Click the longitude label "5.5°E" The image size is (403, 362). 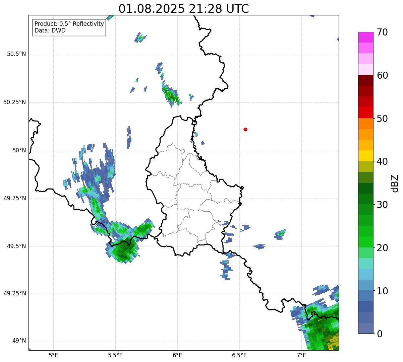point(115,355)
